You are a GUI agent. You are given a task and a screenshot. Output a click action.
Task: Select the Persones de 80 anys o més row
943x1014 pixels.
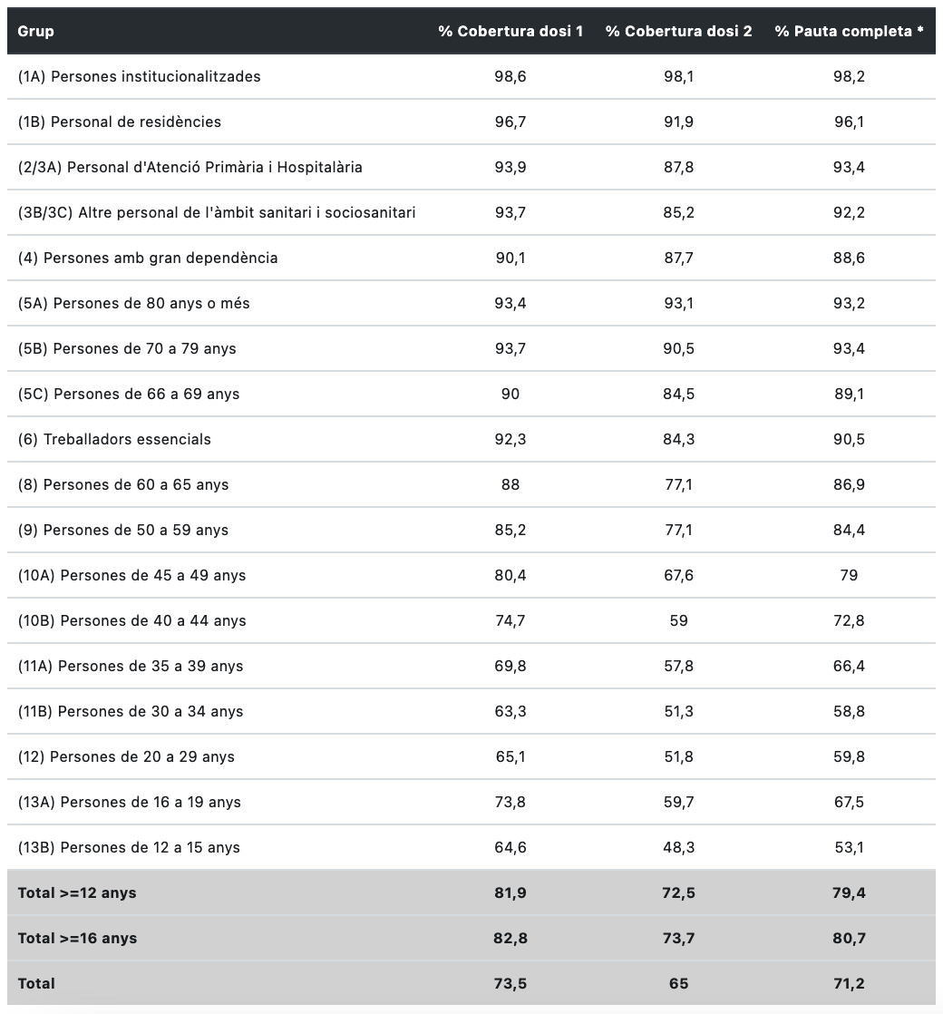tap(134, 304)
